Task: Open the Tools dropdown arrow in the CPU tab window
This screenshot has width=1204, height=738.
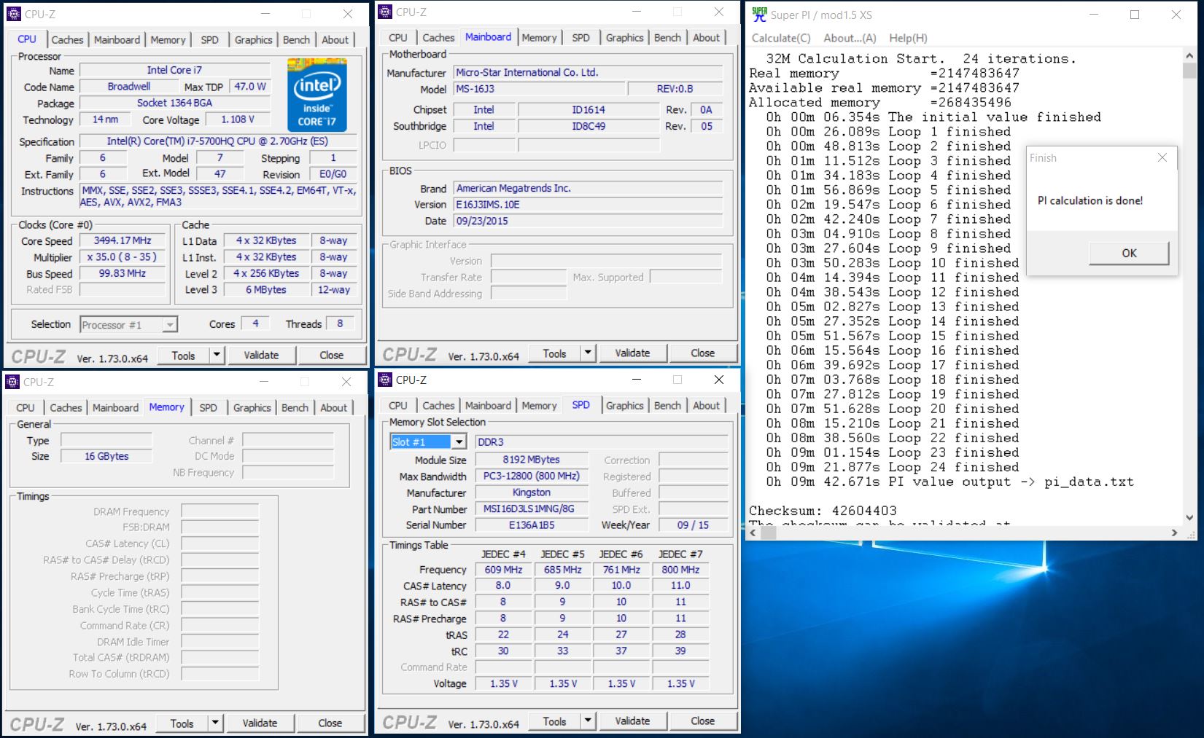Action: pyautogui.click(x=217, y=356)
